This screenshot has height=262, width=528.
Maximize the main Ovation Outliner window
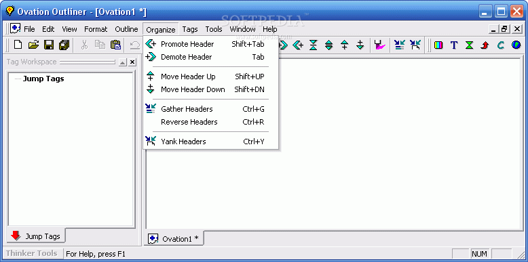[x=502, y=12]
